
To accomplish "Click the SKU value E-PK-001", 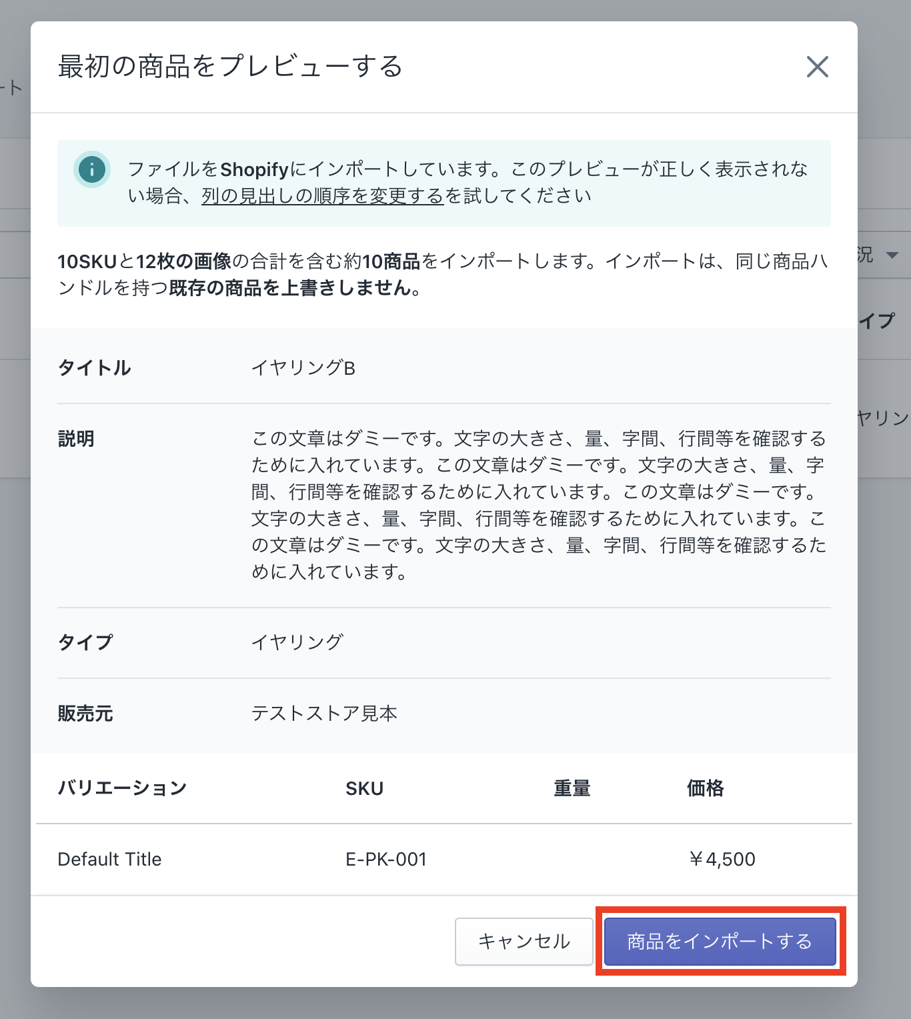I will coord(386,859).
